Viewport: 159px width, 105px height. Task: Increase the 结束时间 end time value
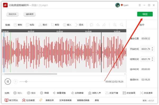point(152,58)
